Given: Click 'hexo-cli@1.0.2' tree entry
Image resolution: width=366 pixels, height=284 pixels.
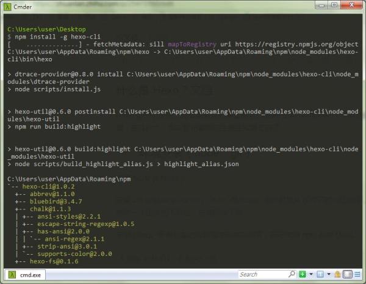Looking at the screenshot, I should [48, 186].
